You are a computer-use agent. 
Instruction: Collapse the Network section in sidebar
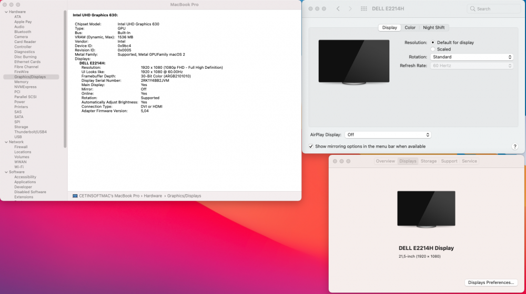(x=6, y=142)
